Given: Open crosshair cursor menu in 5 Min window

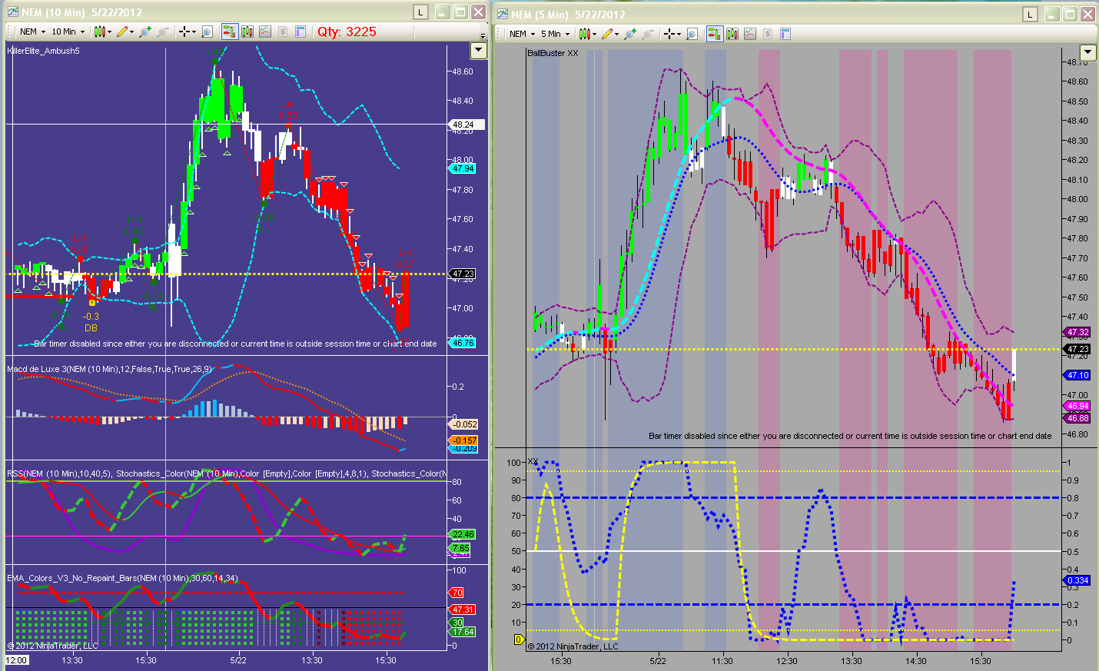Looking at the screenshot, I should (672, 34).
